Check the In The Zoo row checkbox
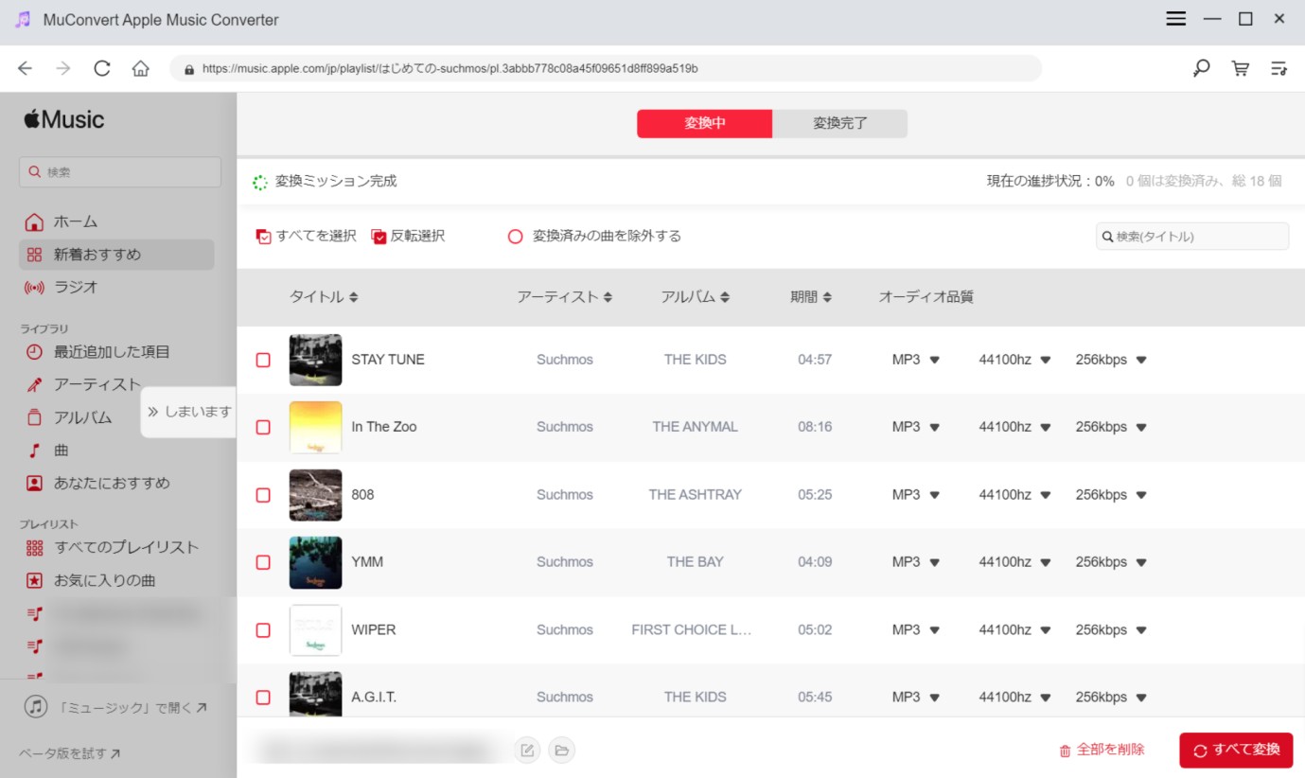 (x=263, y=427)
